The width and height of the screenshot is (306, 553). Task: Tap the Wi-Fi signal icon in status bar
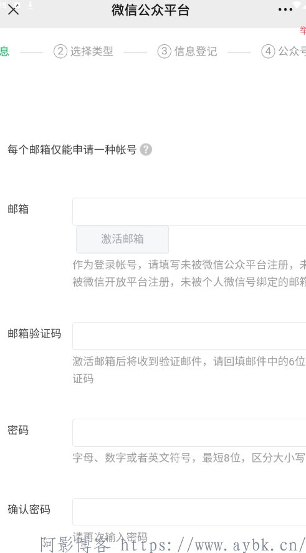point(297,4)
